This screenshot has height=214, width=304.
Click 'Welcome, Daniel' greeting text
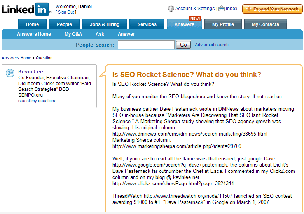pyautogui.click(x=73, y=7)
